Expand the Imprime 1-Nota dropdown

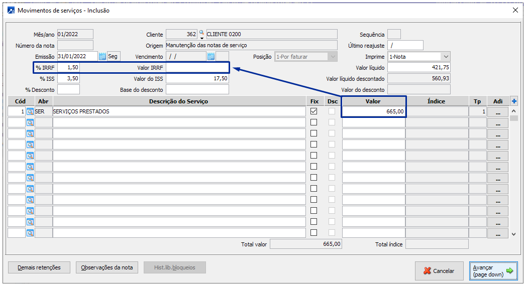pyautogui.click(x=446, y=57)
